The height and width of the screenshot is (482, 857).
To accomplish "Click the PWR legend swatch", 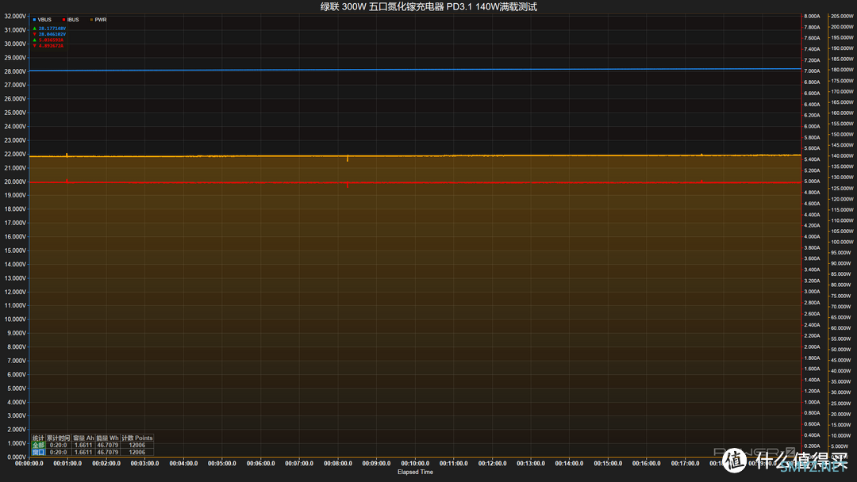I will click(91, 20).
